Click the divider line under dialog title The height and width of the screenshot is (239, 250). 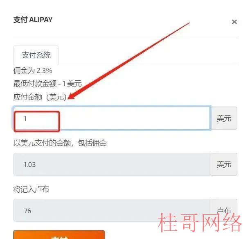pos(126,37)
